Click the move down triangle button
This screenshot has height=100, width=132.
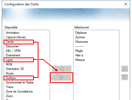(x=125, y=77)
